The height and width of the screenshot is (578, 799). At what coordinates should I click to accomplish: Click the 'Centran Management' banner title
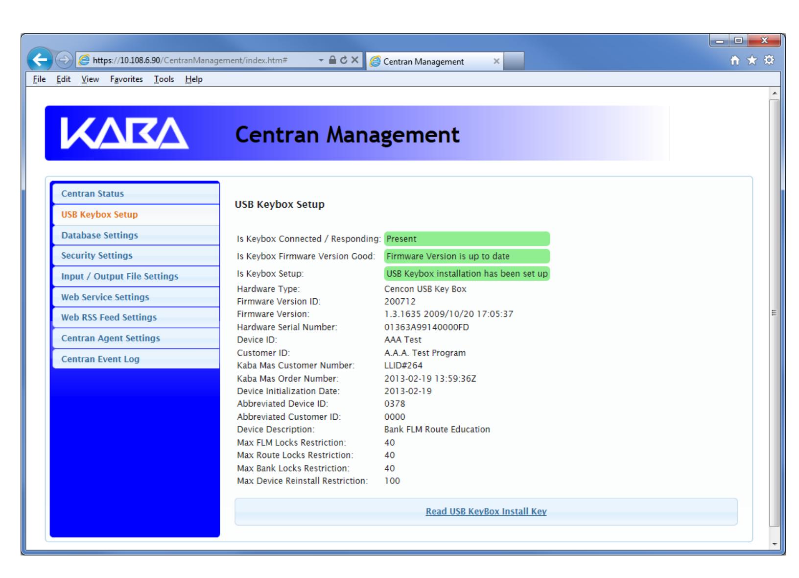[x=348, y=135]
